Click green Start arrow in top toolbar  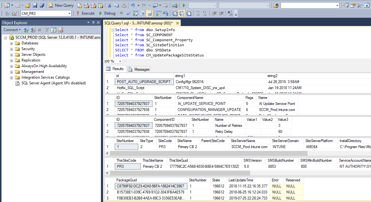[184, 5]
